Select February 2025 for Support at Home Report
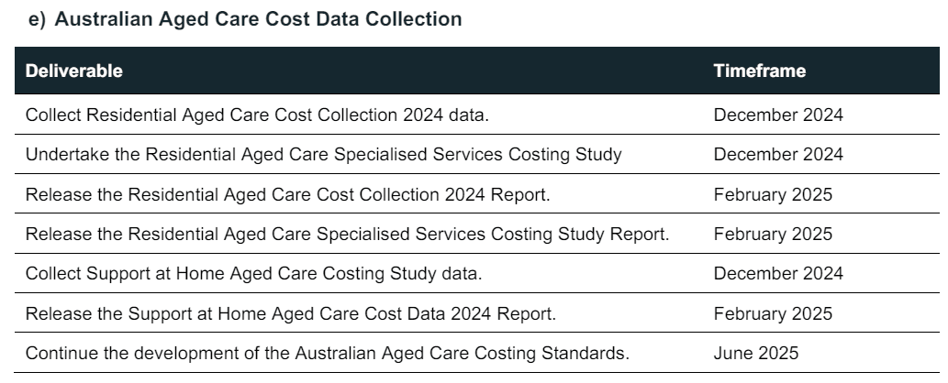The height and width of the screenshot is (383, 948). [773, 314]
